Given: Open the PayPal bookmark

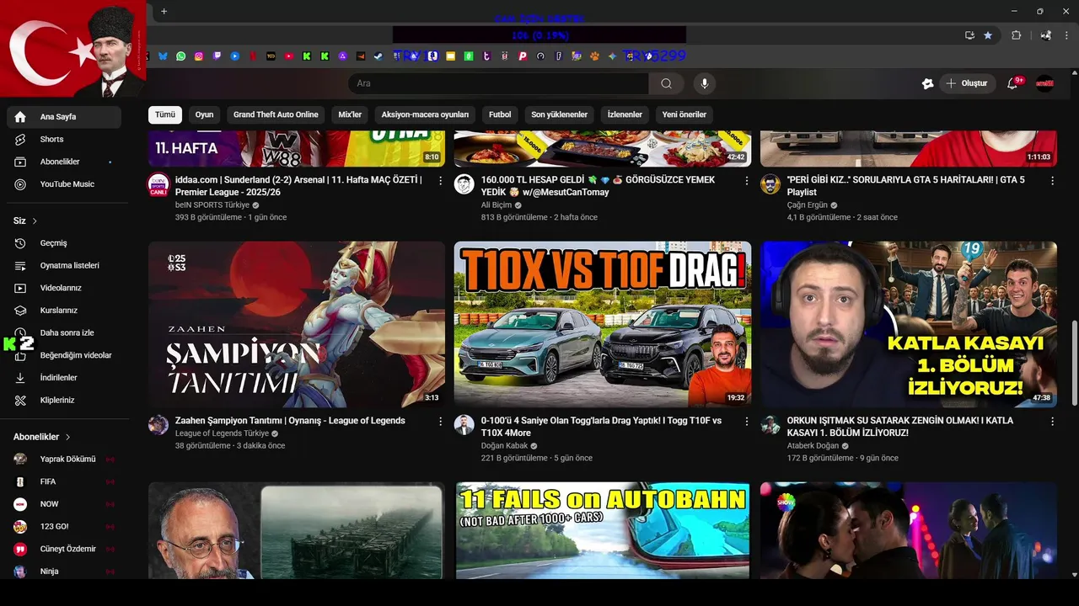Looking at the screenshot, I should [x=523, y=56].
